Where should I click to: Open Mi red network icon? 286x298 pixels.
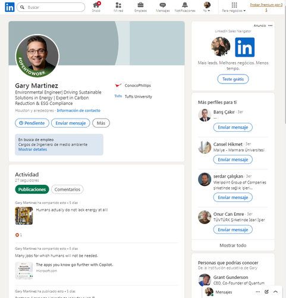118,7
